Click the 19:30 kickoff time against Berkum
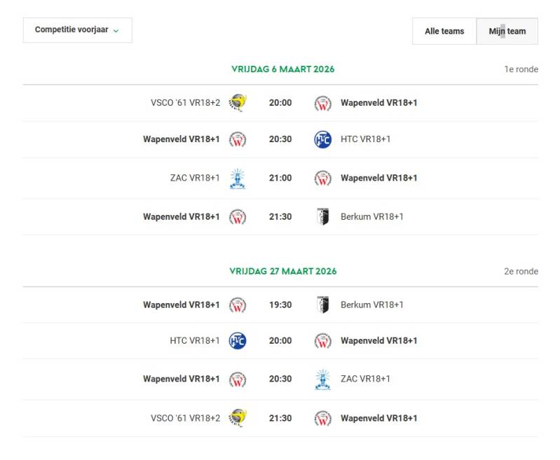 [280, 305]
